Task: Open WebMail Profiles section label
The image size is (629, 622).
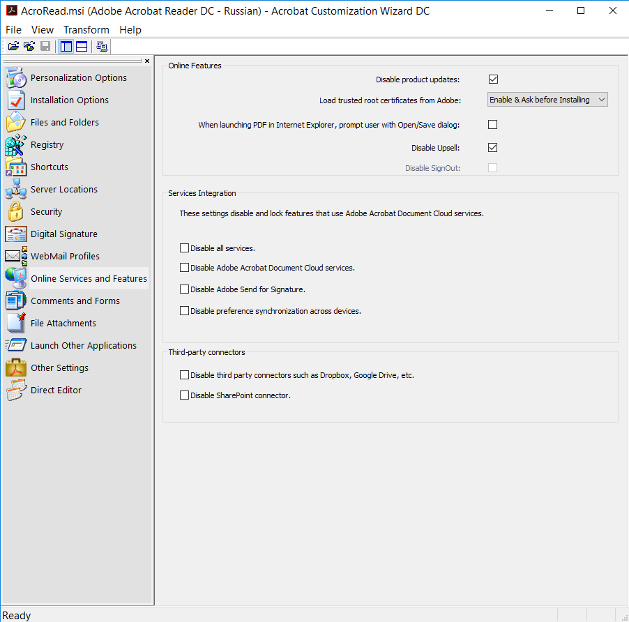Action: coord(65,256)
